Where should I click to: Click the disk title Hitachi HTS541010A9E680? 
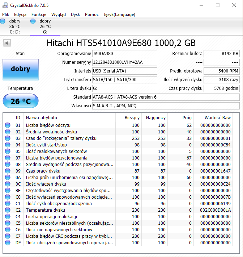[x=121, y=43]
